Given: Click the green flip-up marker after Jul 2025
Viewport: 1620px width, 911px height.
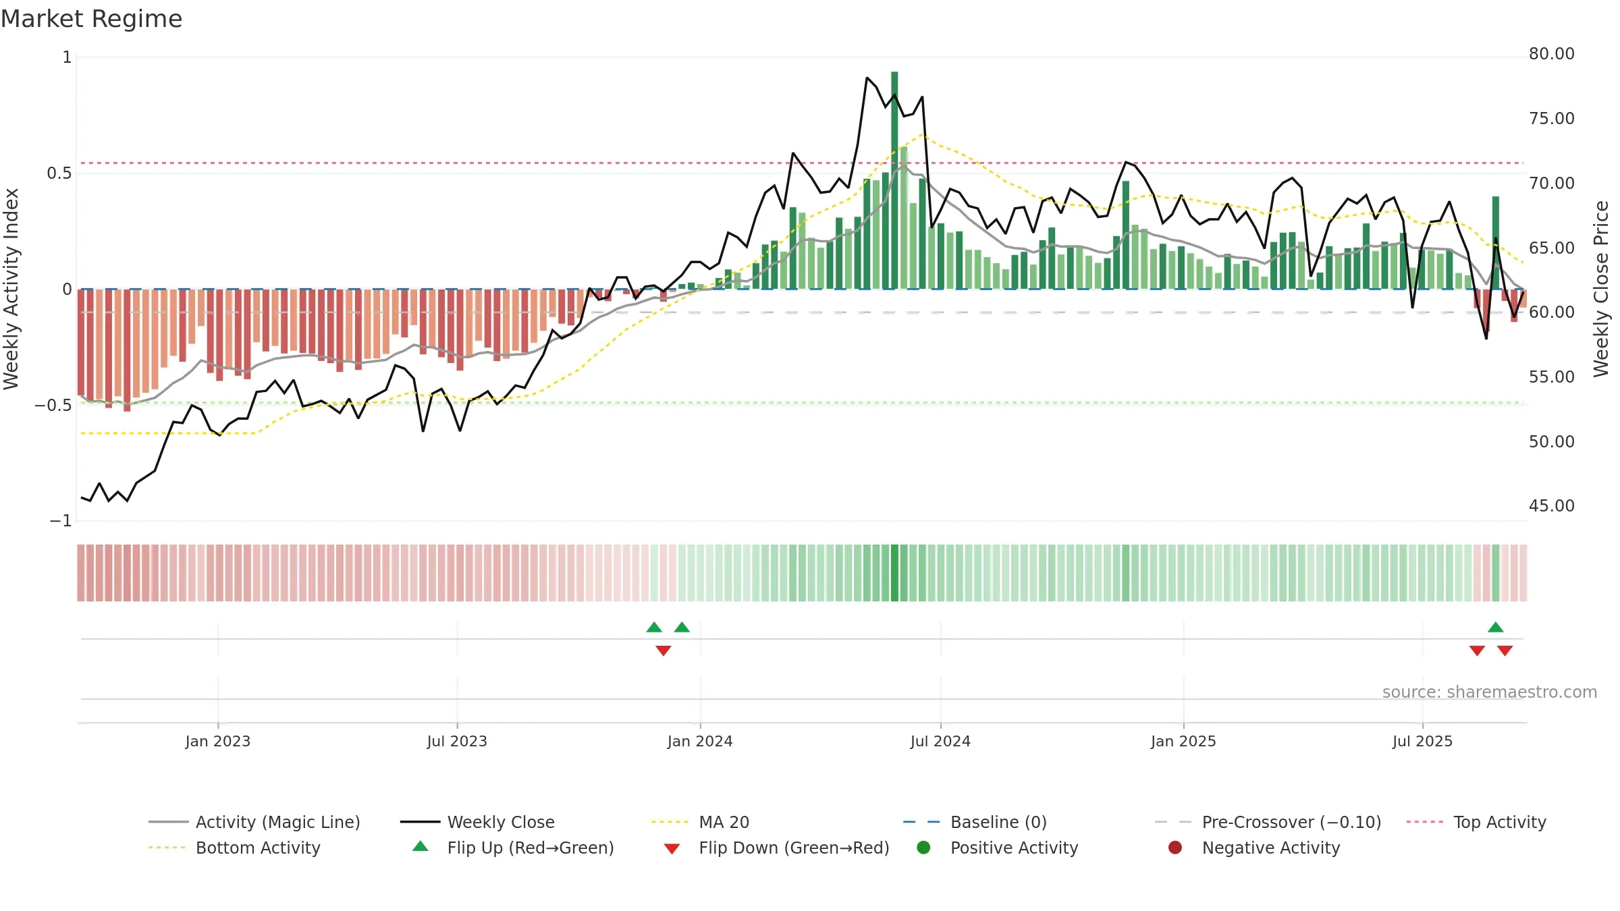Looking at the screenshot, I should (x=1496, y=628).
